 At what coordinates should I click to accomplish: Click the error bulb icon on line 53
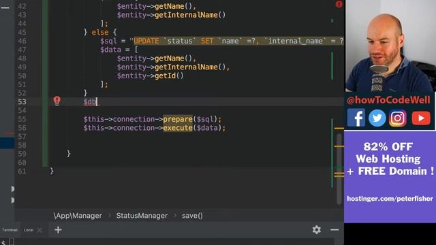[x=57, y=101]
